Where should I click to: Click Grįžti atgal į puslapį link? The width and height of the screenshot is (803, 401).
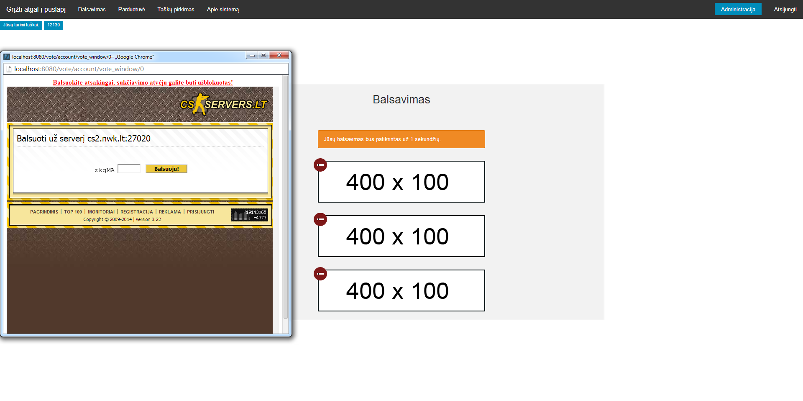[x=36, y=9]
